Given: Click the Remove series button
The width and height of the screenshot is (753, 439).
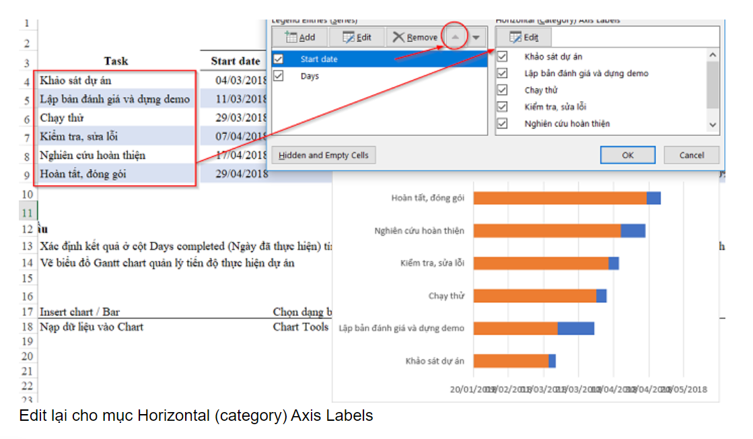Looking at the screenshot, I should (x=415, y=37).
